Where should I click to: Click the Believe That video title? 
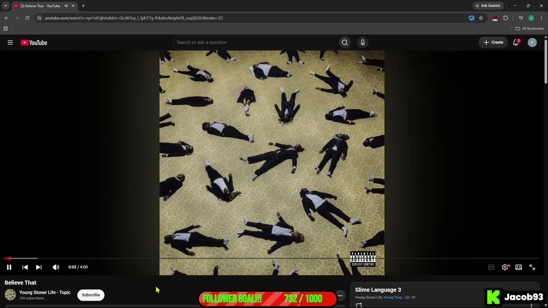tap(21, 283)
